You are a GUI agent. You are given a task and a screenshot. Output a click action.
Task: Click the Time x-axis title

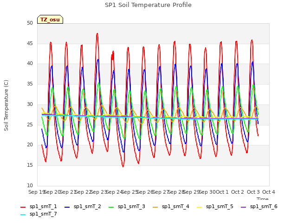[x=263, y=198]
